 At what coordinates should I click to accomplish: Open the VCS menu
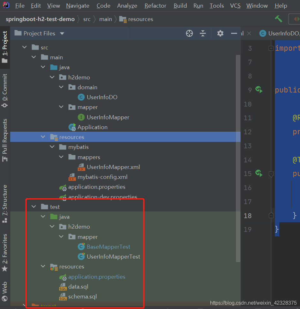tap(235, 6)
